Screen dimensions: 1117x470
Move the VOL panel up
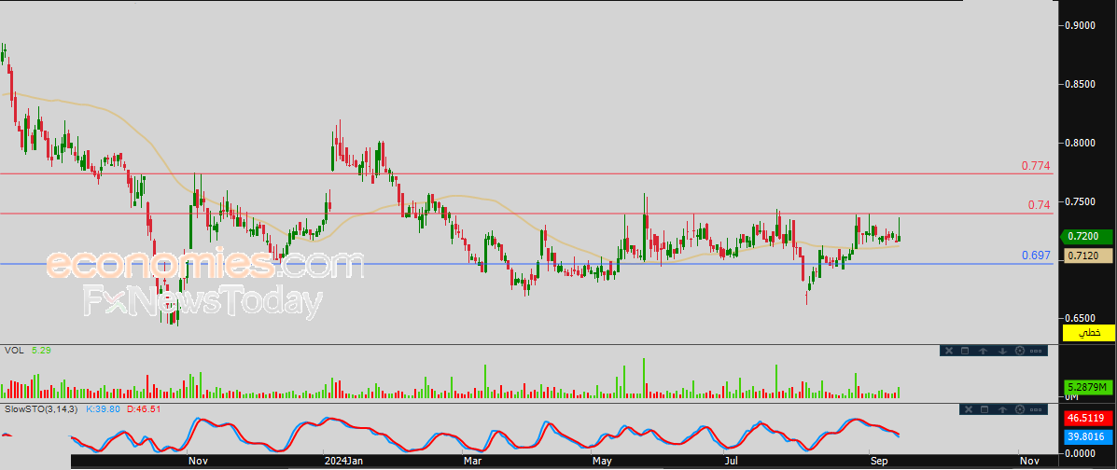pyautogui.click(x=983, y=351)
